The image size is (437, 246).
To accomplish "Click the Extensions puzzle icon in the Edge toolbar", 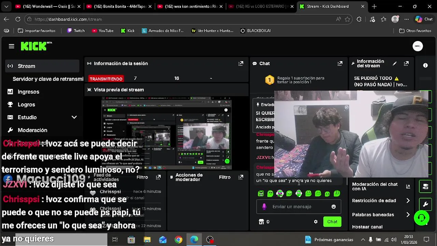I will [x=359, y=19].
